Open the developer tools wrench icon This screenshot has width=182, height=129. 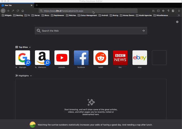tap(13, 11)
